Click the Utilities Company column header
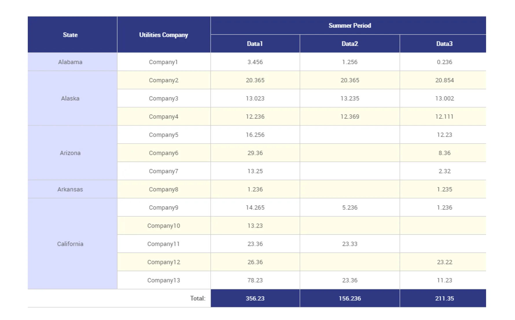 pos(164,35)
